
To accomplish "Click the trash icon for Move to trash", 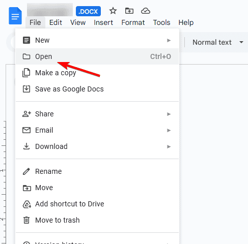I will pos(26,220).
